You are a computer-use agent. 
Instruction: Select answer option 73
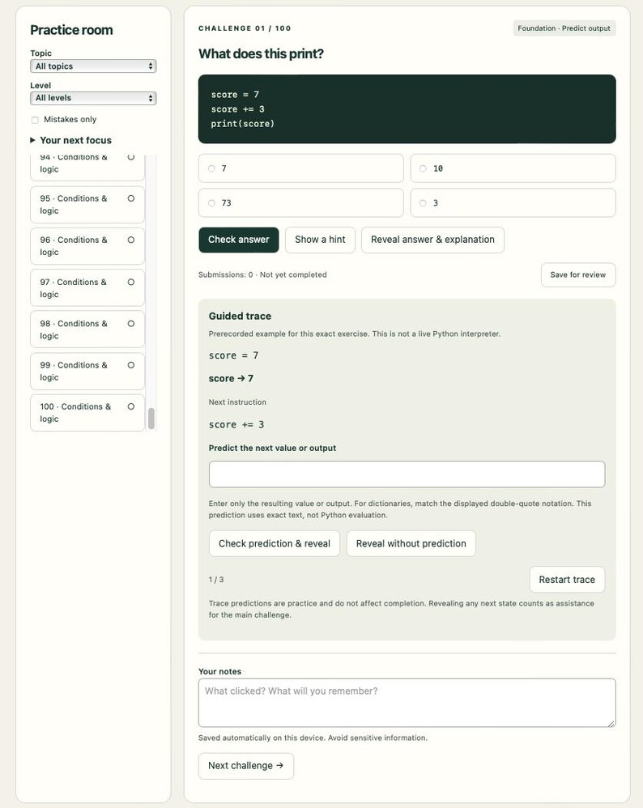click(x=300, y=203)
